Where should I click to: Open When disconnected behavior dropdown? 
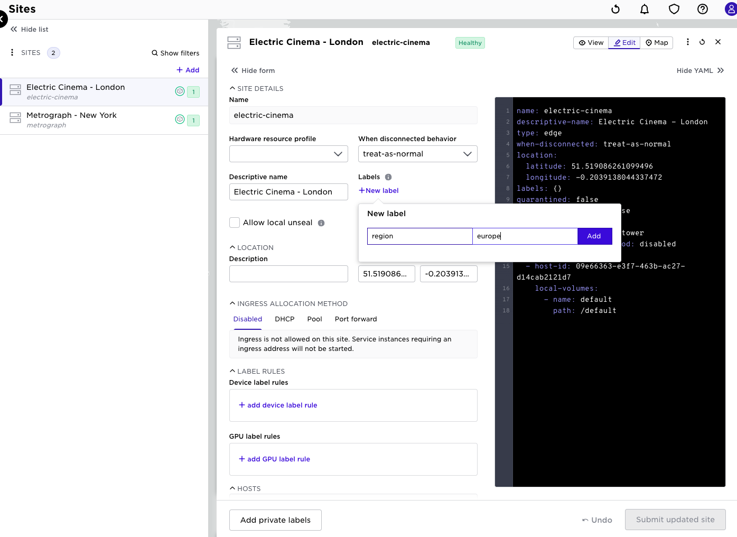point(417,154)
